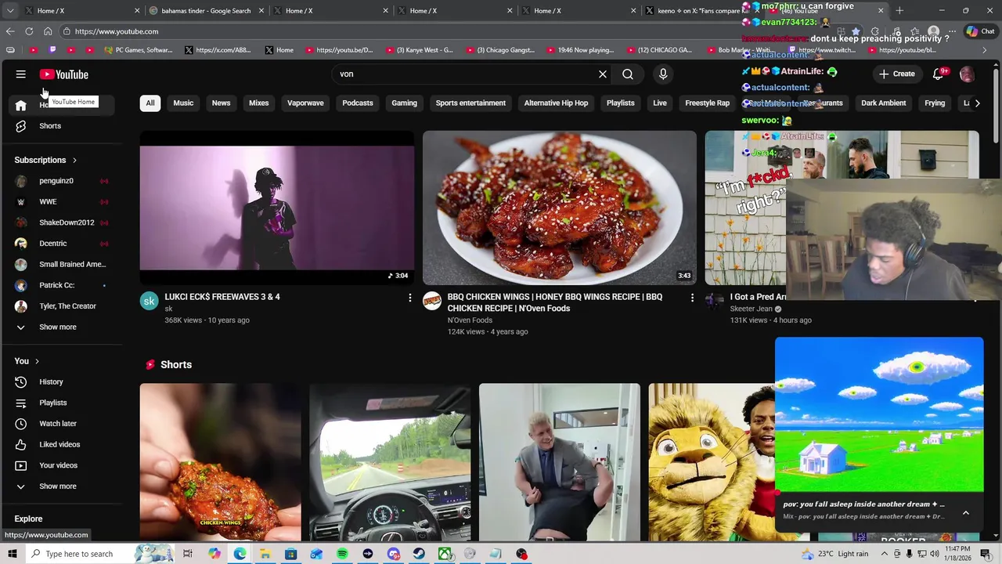Select the Gaming filter chip
Viewport: 1002px width, 564px height.
[404, 103]
